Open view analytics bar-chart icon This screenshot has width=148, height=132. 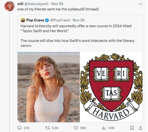click(104, 128)
